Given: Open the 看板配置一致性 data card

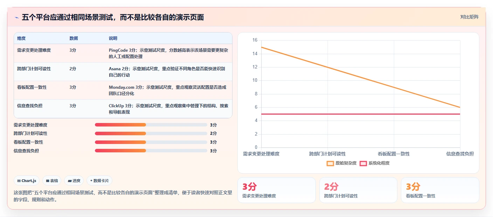Looking at the screenshot, I should click(440, 190).
